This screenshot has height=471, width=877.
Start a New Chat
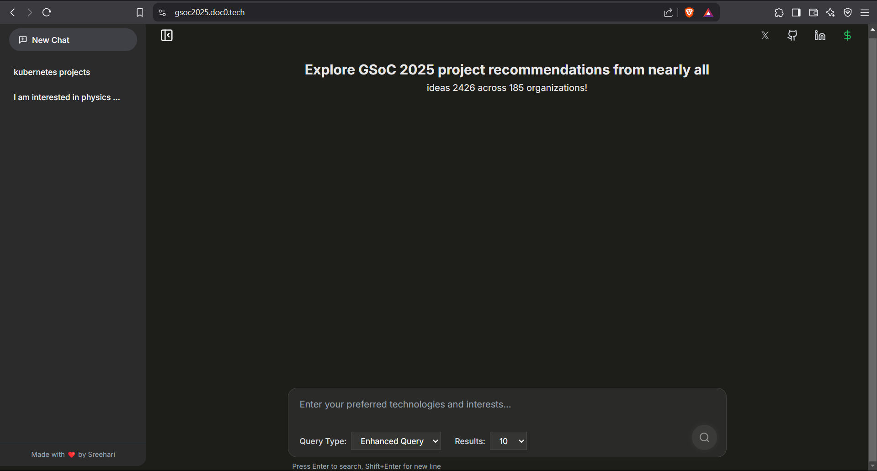(x=73, y=40)
